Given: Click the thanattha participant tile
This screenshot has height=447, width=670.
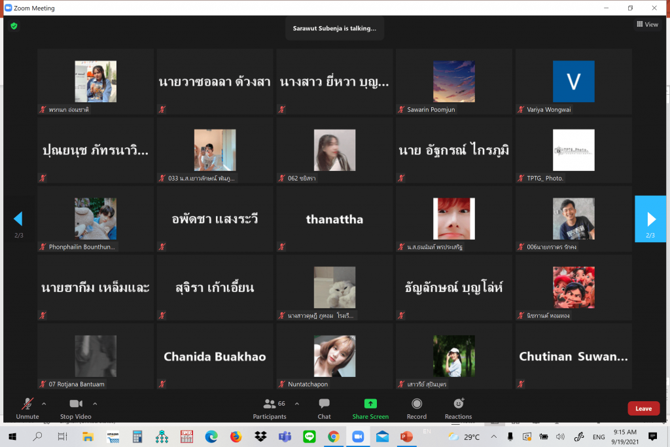Looking at the screenshot, I should pyautogui.click(x=334, y=219).
